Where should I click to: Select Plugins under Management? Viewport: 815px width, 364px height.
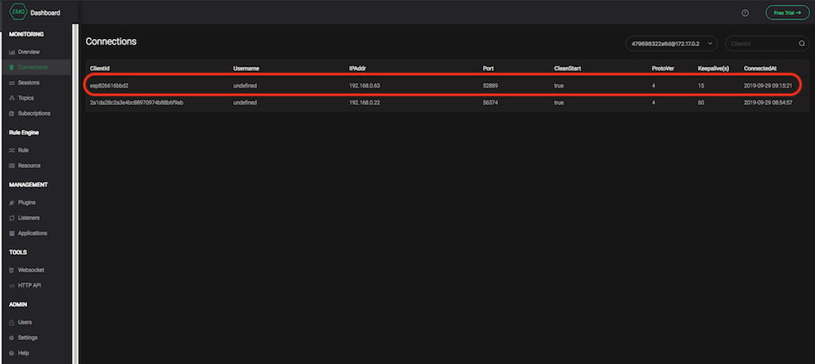click(x=26, y=203)
